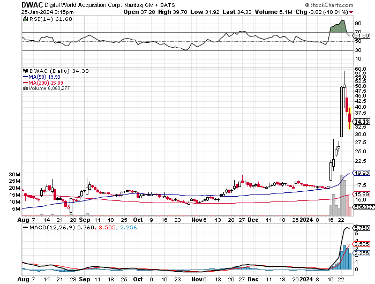Click the 2024 label on upper date axis
The image size is (375, 284).
[x=306, y=220]
